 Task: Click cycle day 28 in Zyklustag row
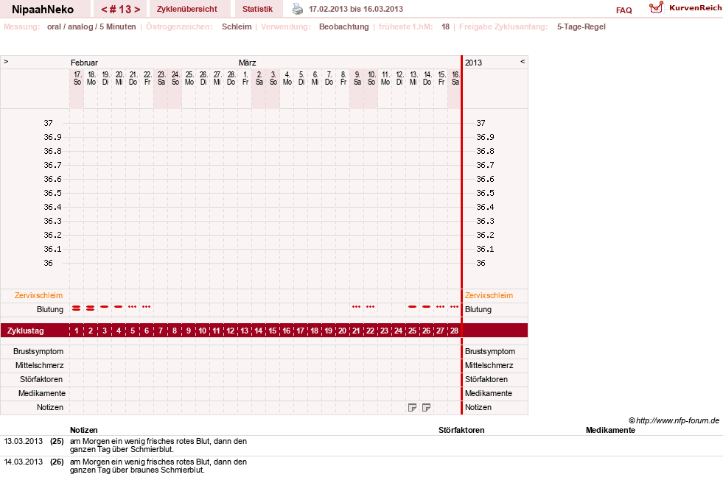tap(454, 331)
